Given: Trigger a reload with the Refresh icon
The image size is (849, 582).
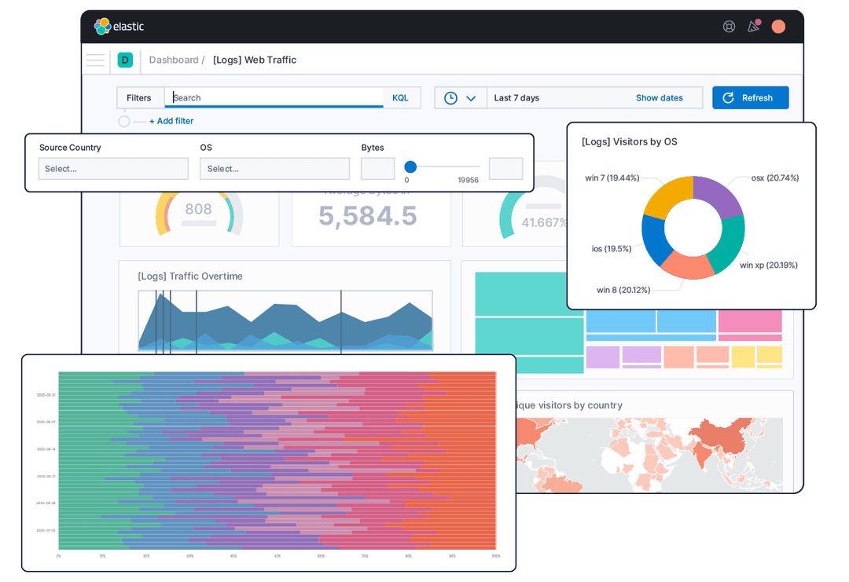Looking at the screenshot, I should [727, 97].
